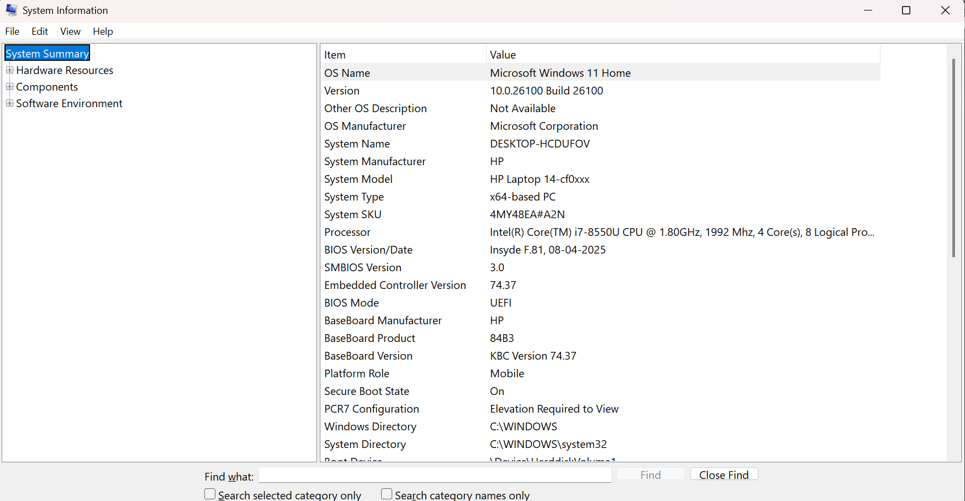Image resolution: width=965 pixels, height=501 pixels.
Task: Click the Find what input field
Action: [x=435, y=475]
